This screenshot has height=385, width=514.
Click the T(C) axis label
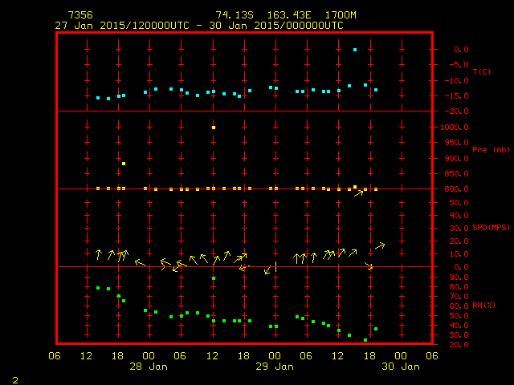click(481, 71)
